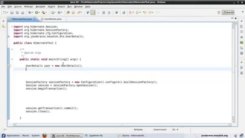Open the File menu
The width and height of the screenshot is (245, 138).
pos(3,7)
